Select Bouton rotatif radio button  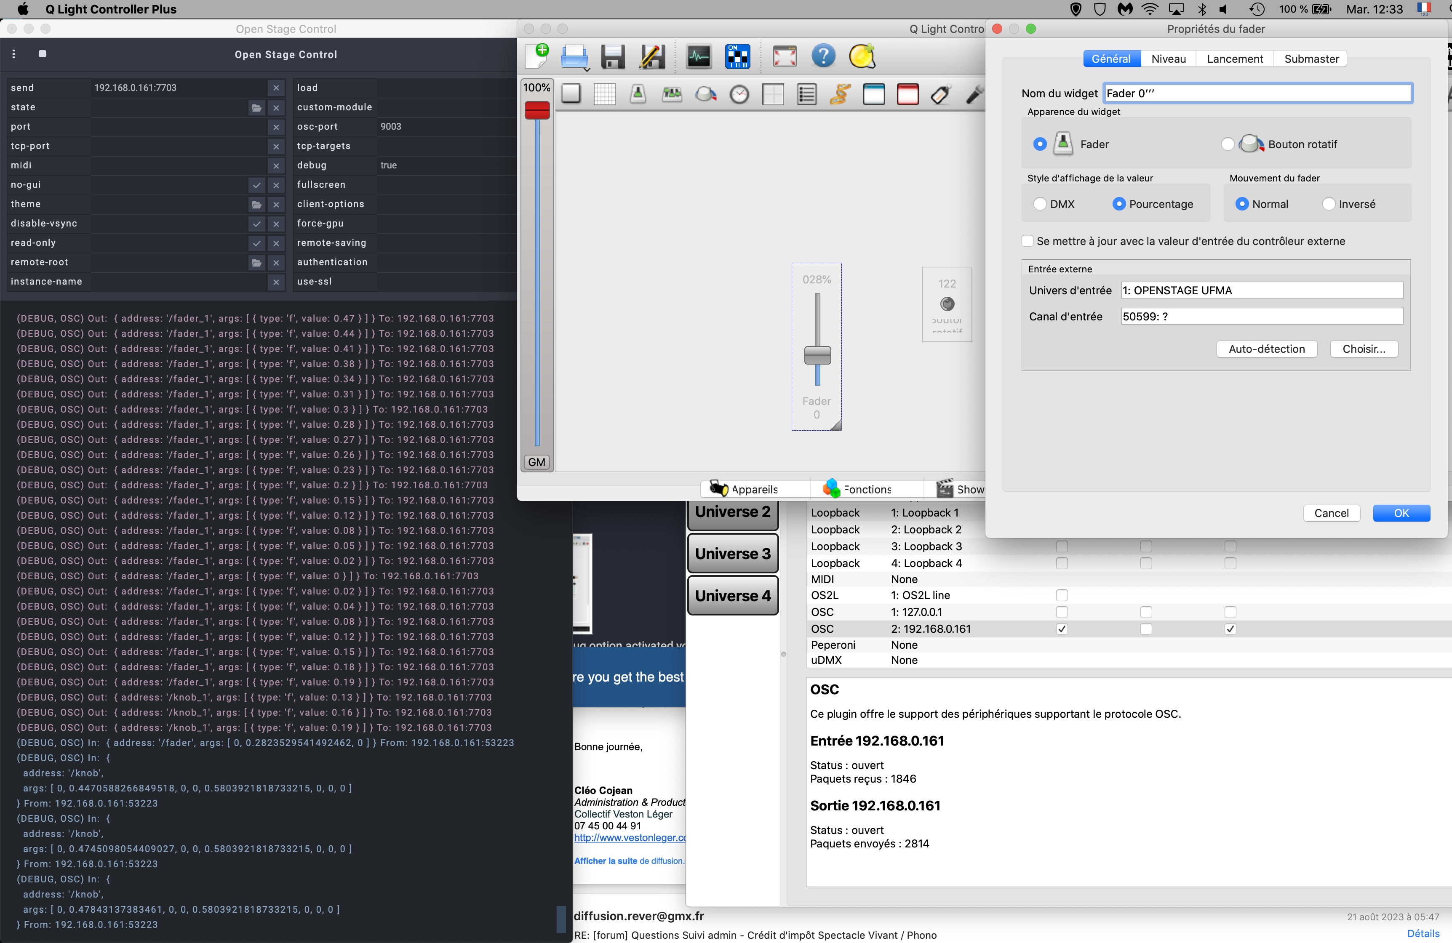tap(1228, 144)
